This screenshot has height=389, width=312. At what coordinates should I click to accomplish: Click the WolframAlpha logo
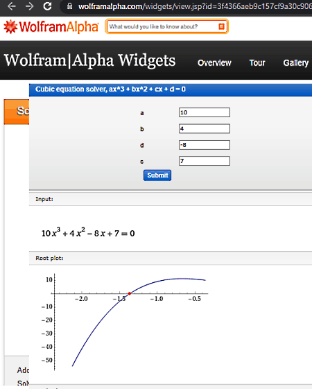tap(51, 27)
